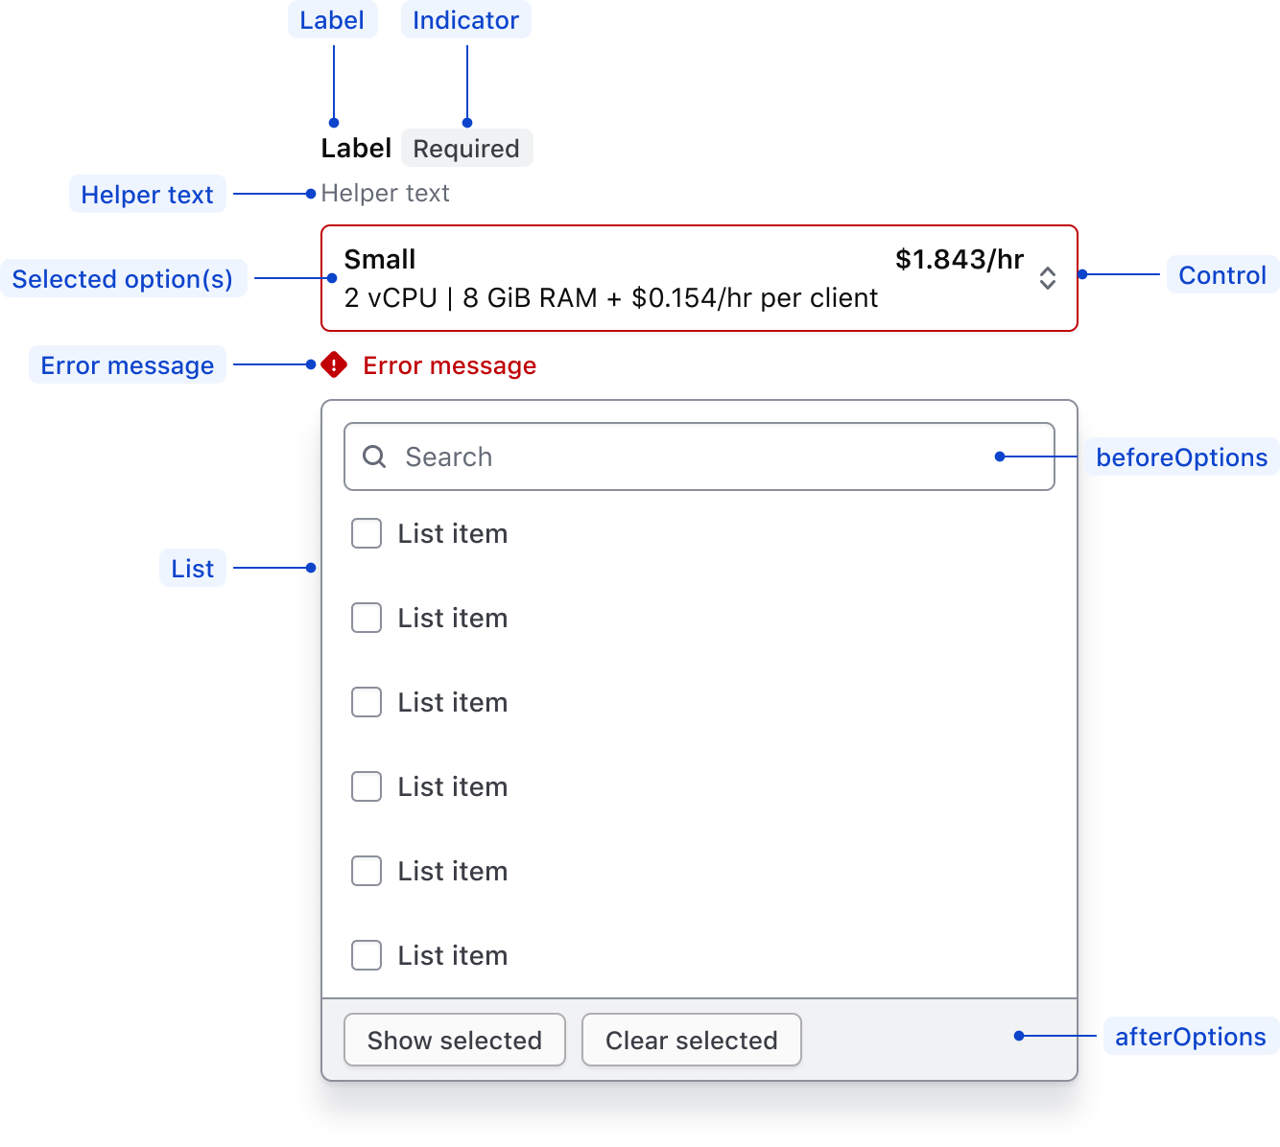Screen dimensions: 1280x1147
Task: Enable the fourth List item checkbox
Action: point(367,786)
